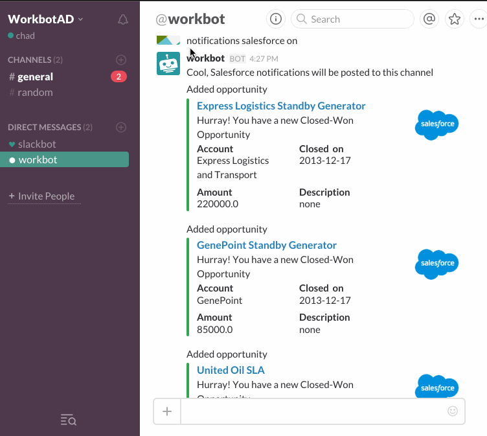
Task: Click the @workbot conversation title
Action: 190,19
